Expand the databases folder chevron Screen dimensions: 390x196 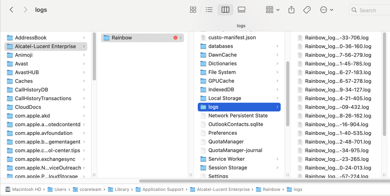click(x=277, y=46)
